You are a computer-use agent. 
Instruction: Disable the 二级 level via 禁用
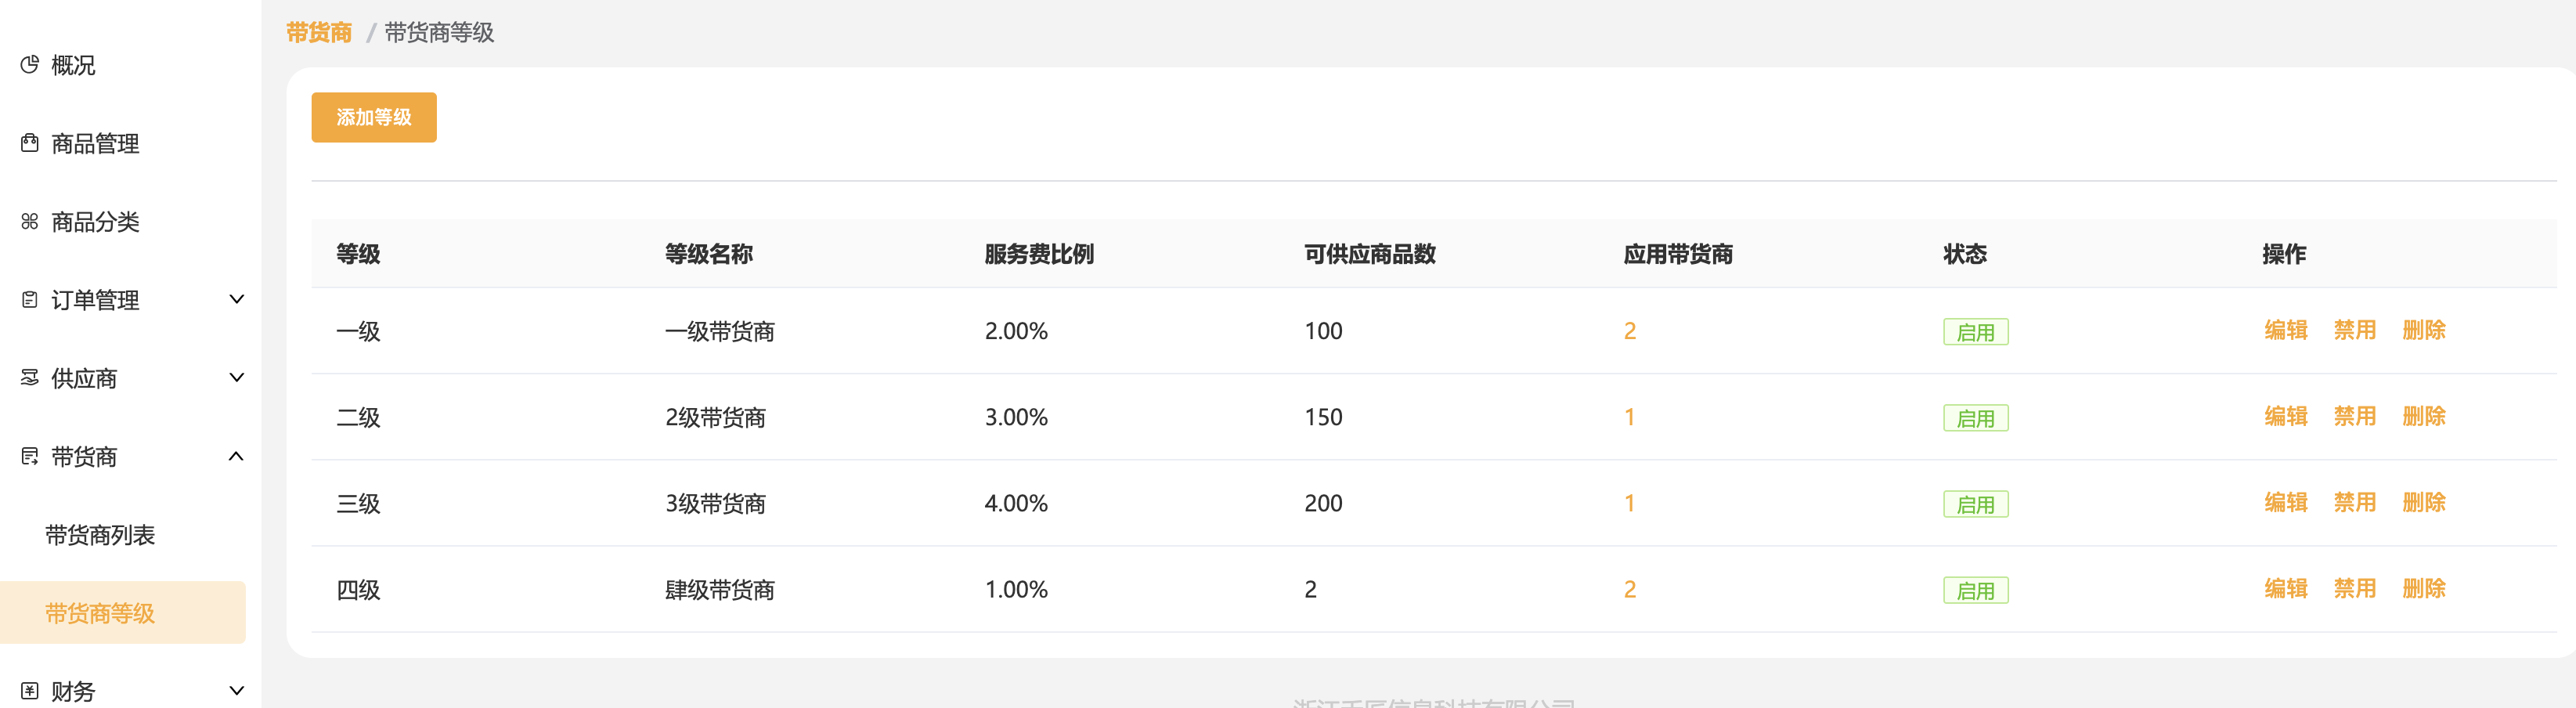pos(2354,416)
